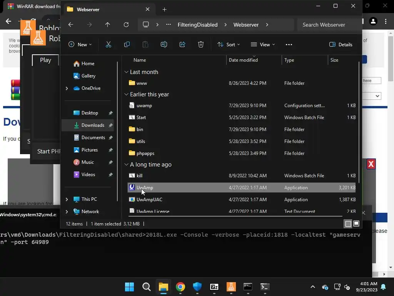Sort by Date modified column header
The width and height of the screenshot is (394, 296).
[x=243, y=60]
